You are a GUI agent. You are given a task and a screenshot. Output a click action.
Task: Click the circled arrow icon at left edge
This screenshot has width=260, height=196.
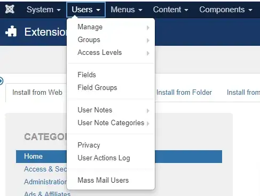(1, 81)
